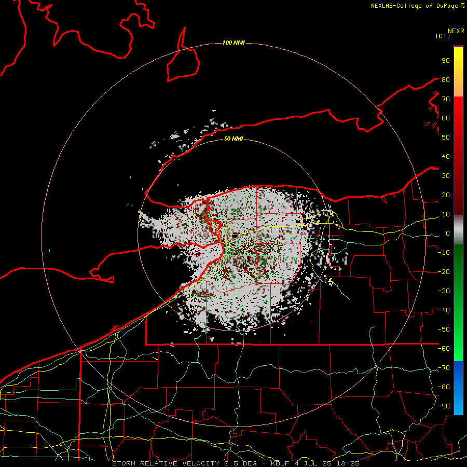The height and width of the screenshot is (467, 467).
Task: Click the -20 value on the velocity scale
Action: (x=444, y=272)
